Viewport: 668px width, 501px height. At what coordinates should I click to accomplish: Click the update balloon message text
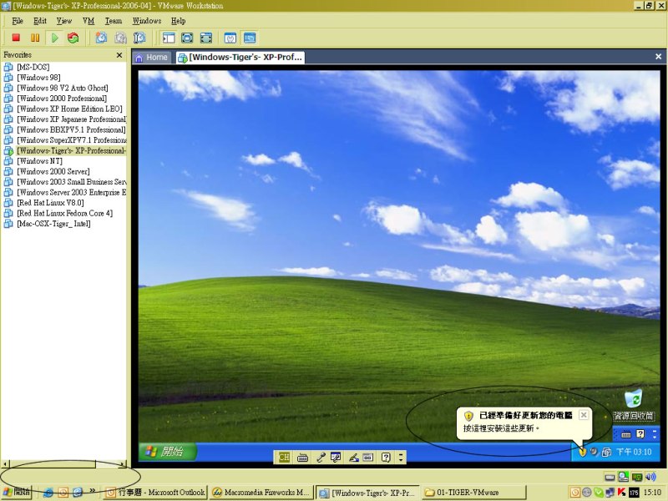(x=501, y=428)
